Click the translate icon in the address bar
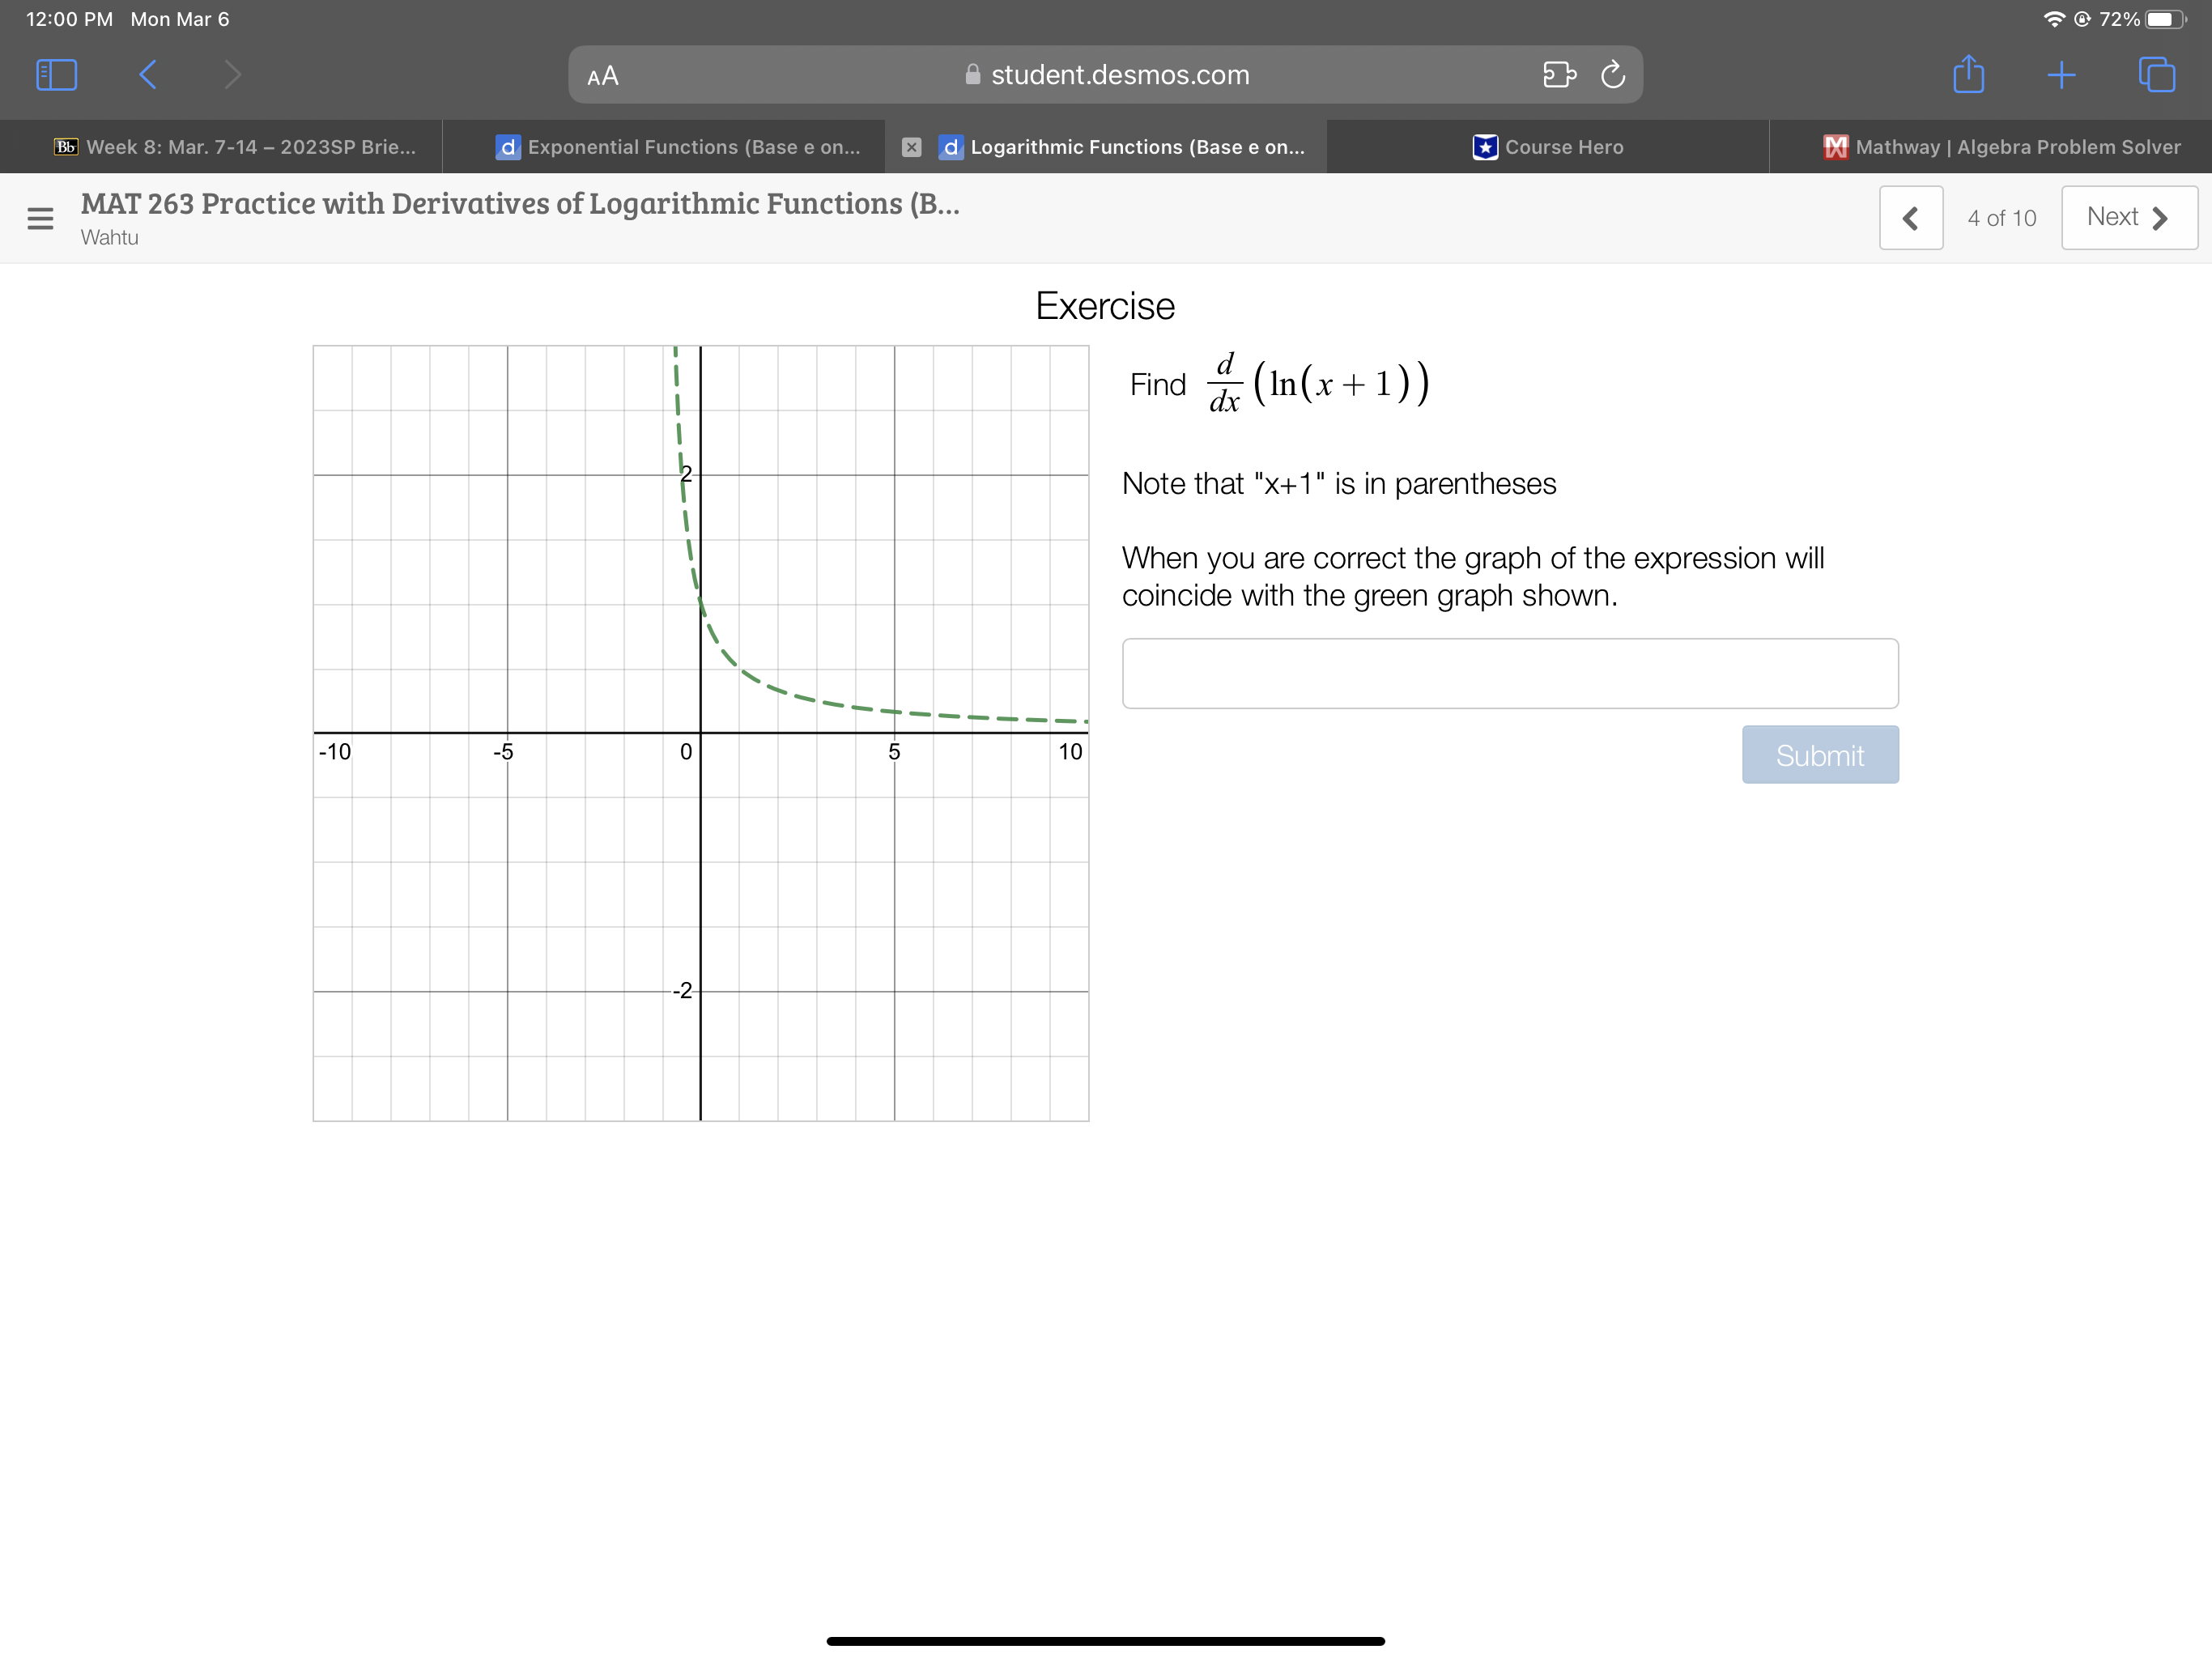 point(1558,74)
